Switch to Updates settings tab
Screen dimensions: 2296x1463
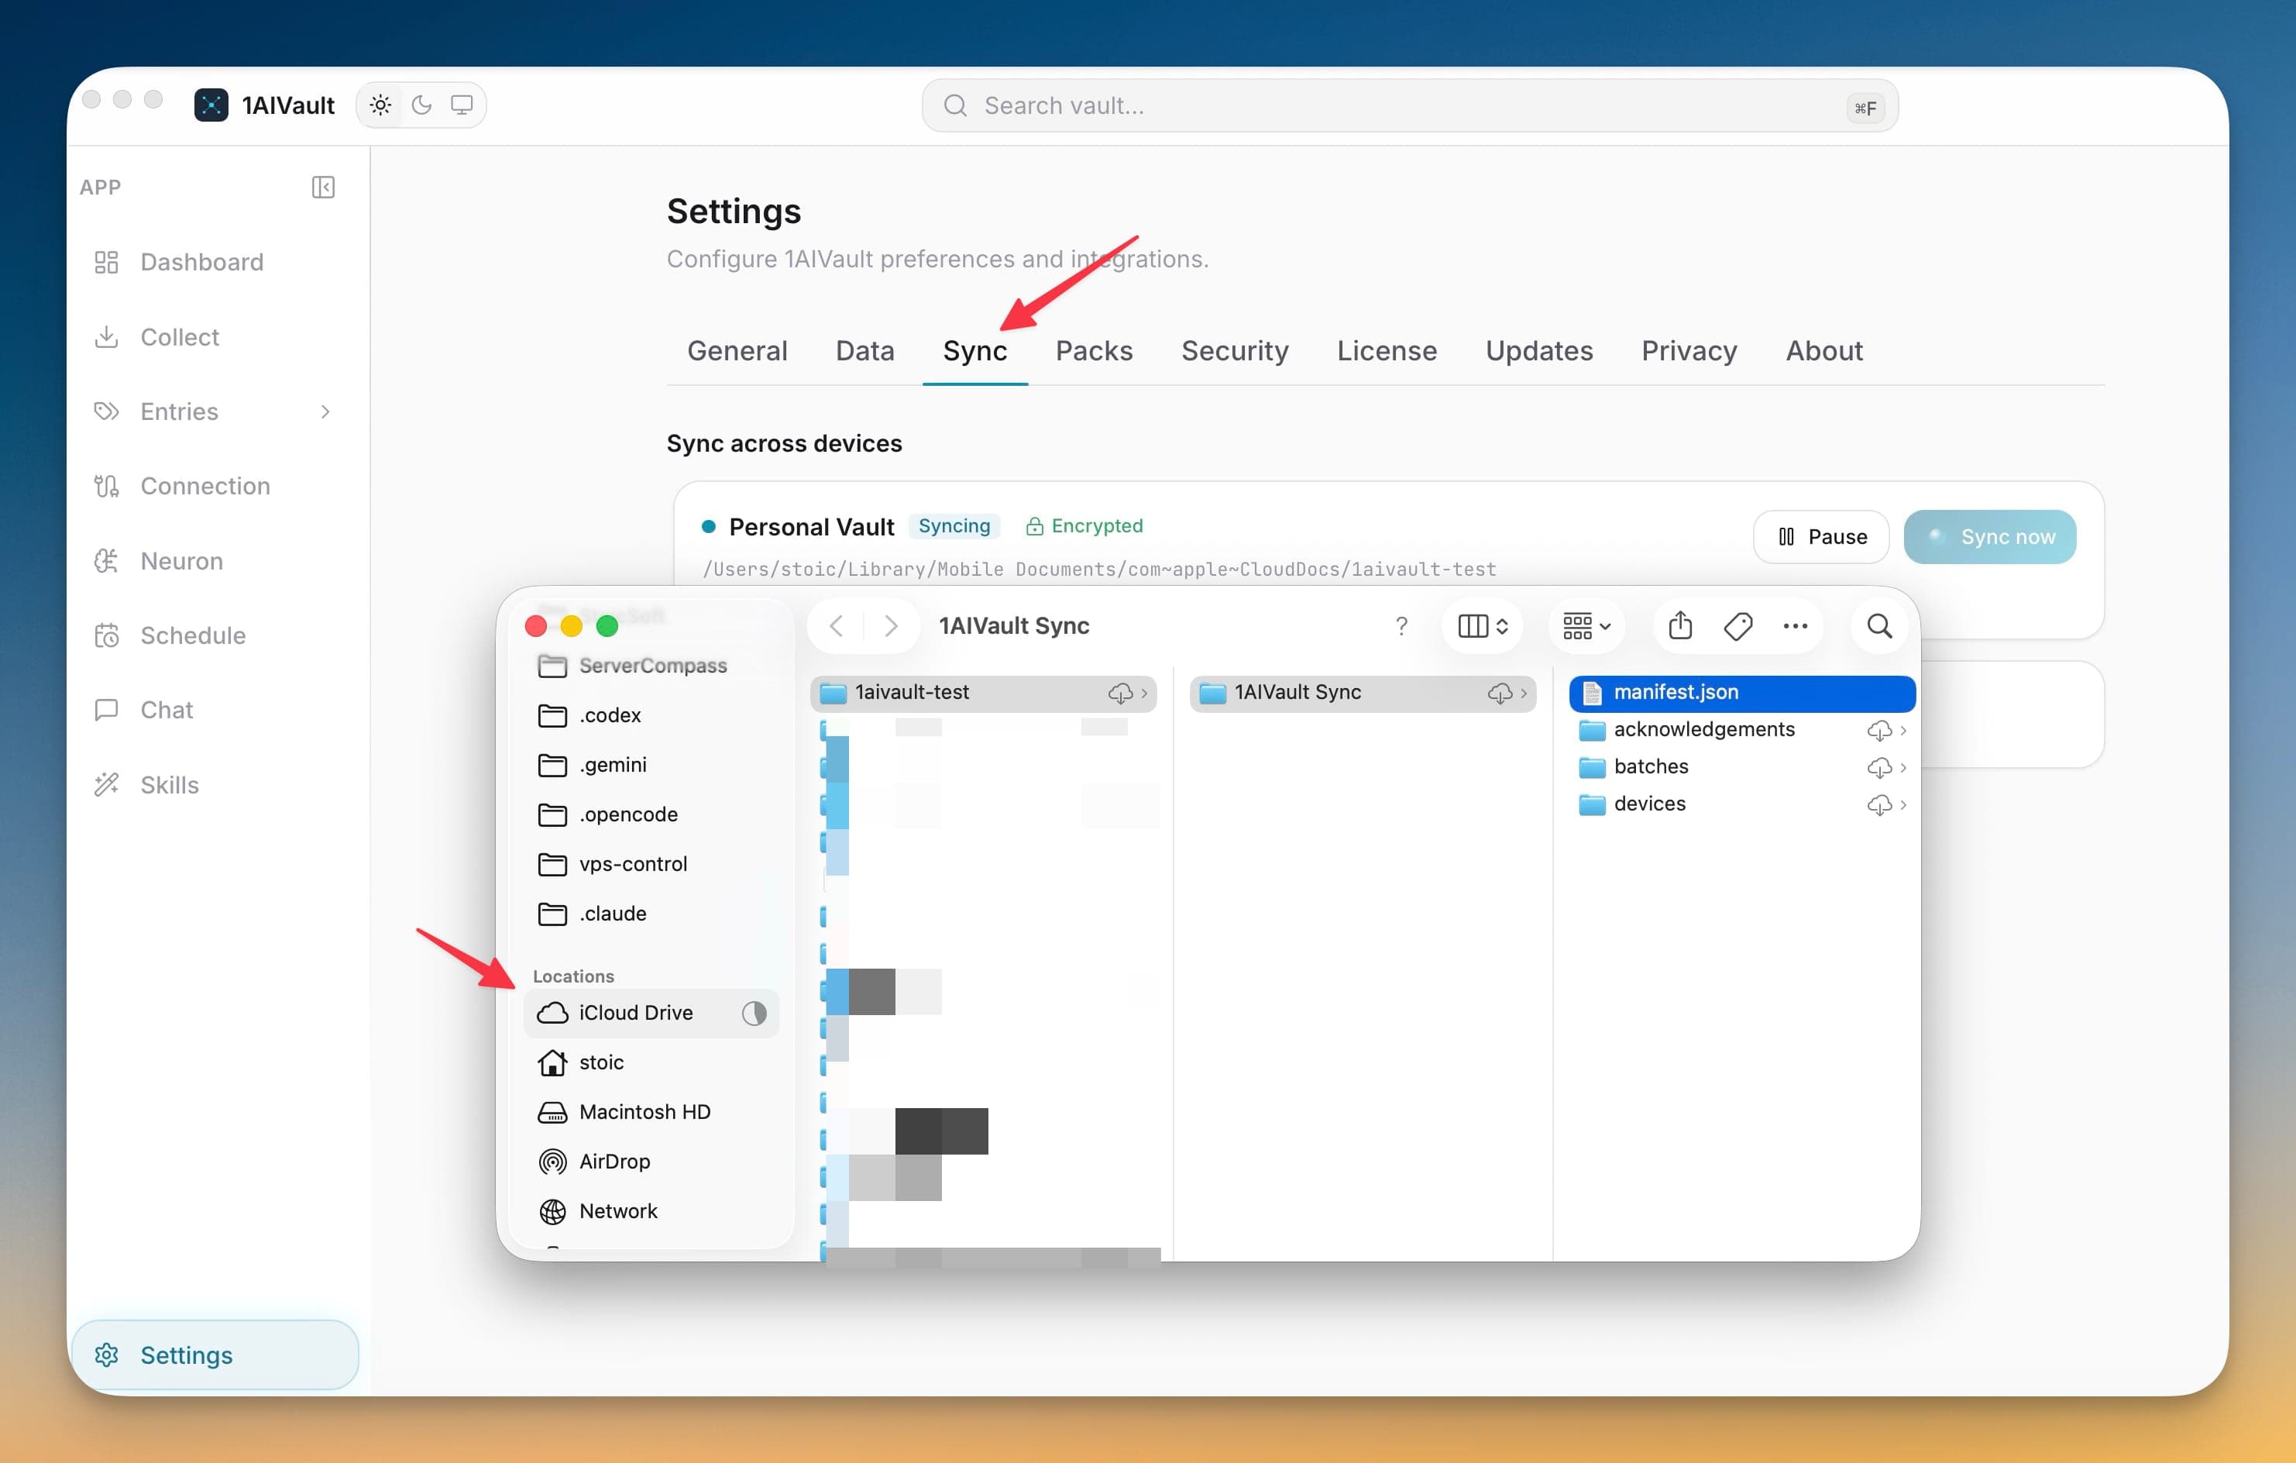pos(1539,351)
